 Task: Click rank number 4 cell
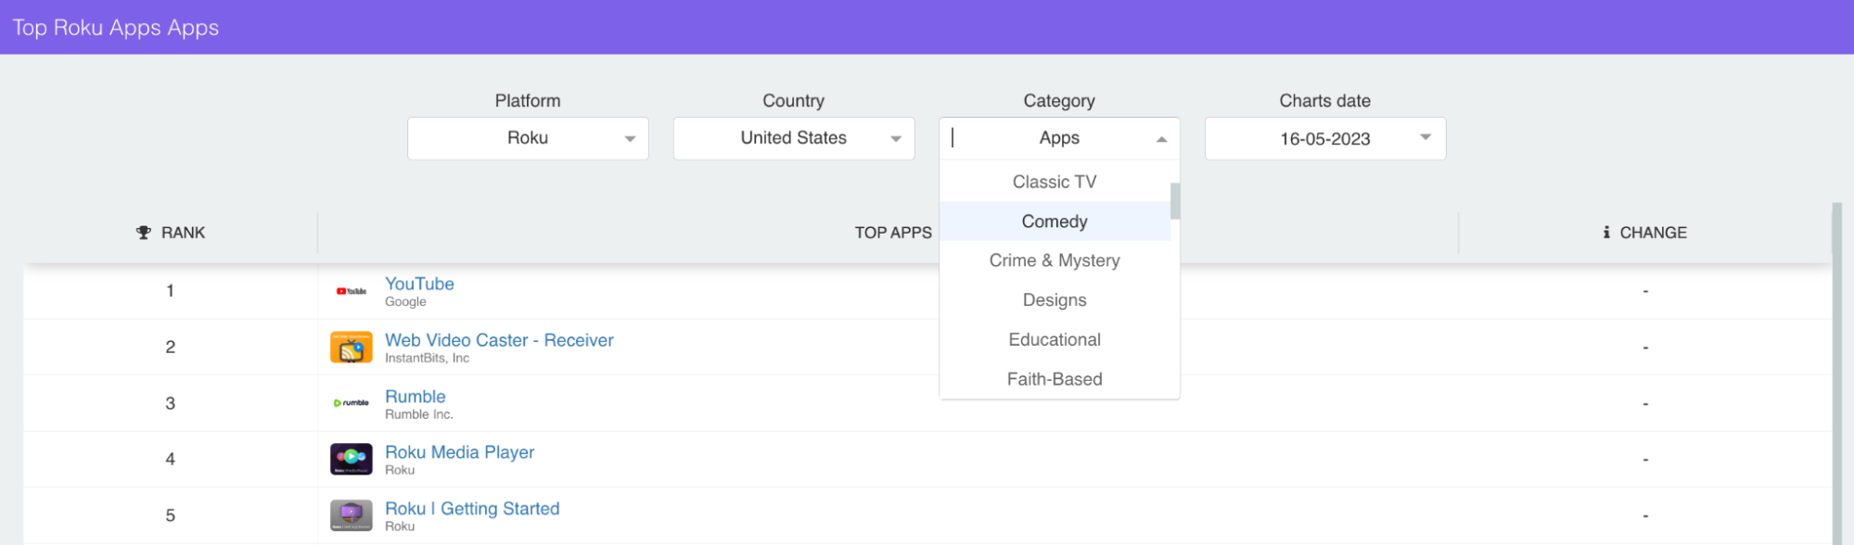(x=171, y=459)
